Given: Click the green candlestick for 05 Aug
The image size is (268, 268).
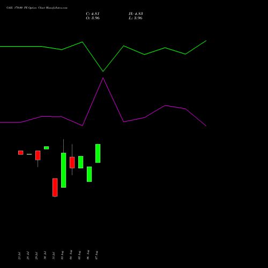Looking at the screenshot, I should tap(81, 162).
